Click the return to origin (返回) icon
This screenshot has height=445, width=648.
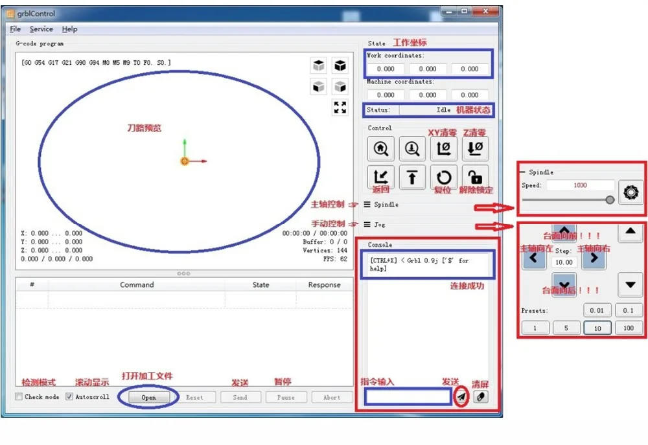click(380, 177)
